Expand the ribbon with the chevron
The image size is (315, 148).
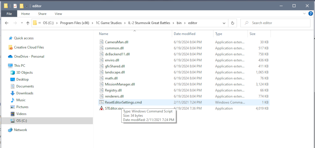304,14
